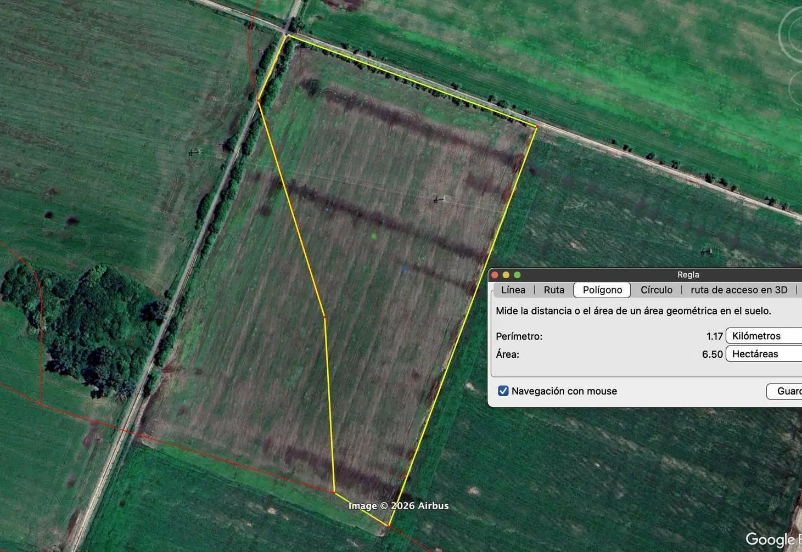Select the Polígono tab
The width and height of the screenshot is (802, 552).
pos(602,290)
